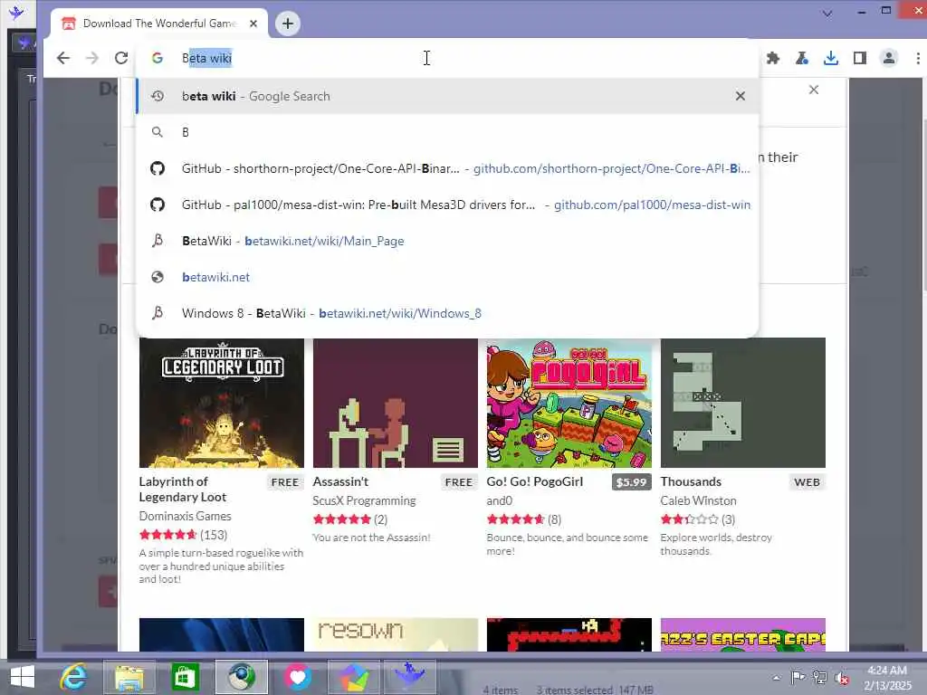927x695 pixels.
Task: Choose the BetaWiki Main_Page suggestion
Action: click(x=447, y=241)
